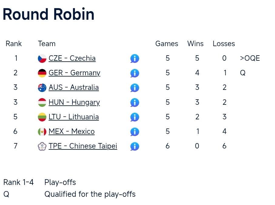Go to the HUN - Hungary team page
Screen dimensions: 275x205
point(74,102)
